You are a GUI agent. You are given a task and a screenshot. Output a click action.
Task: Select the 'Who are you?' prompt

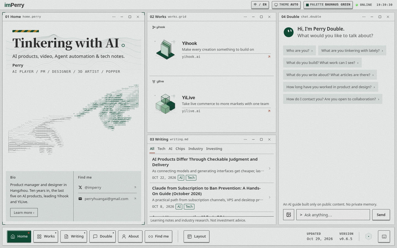point(300,50)
